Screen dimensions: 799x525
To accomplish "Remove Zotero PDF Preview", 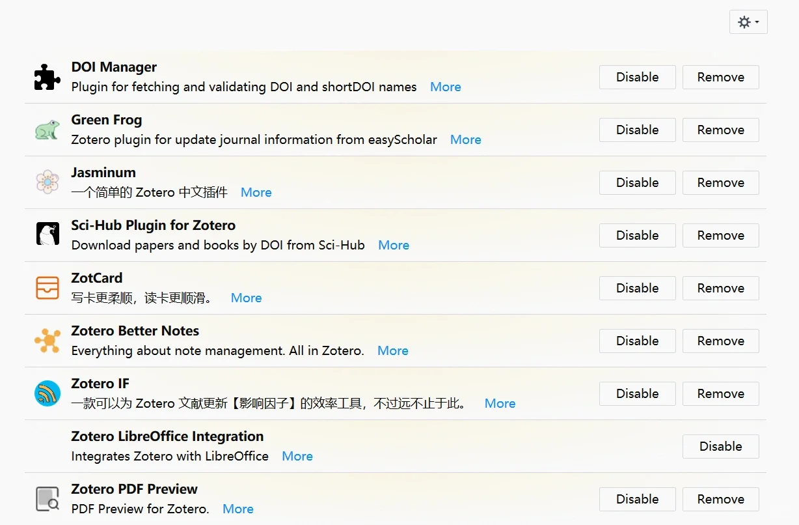I will 720,499.
